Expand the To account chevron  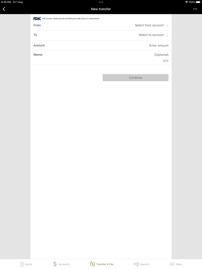pyautogui.click(x=167, y=35)
